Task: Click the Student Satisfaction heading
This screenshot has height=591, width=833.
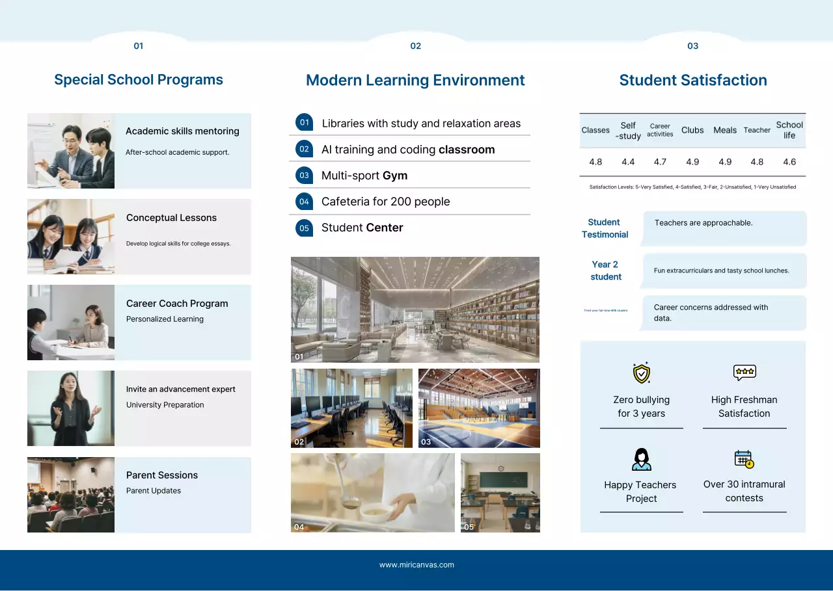Action: click(x=692, y=81)
